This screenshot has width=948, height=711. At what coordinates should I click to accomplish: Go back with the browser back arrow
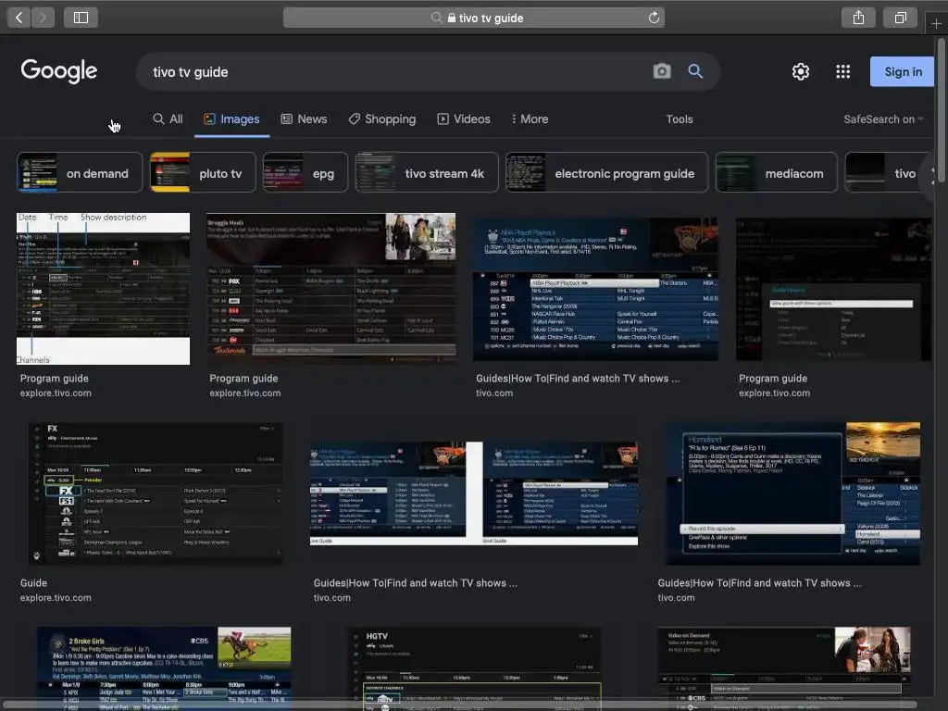pos(19,18)
